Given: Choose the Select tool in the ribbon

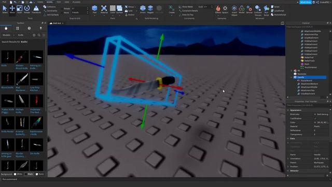Looking at the screenshot, I should pos(5,9).
